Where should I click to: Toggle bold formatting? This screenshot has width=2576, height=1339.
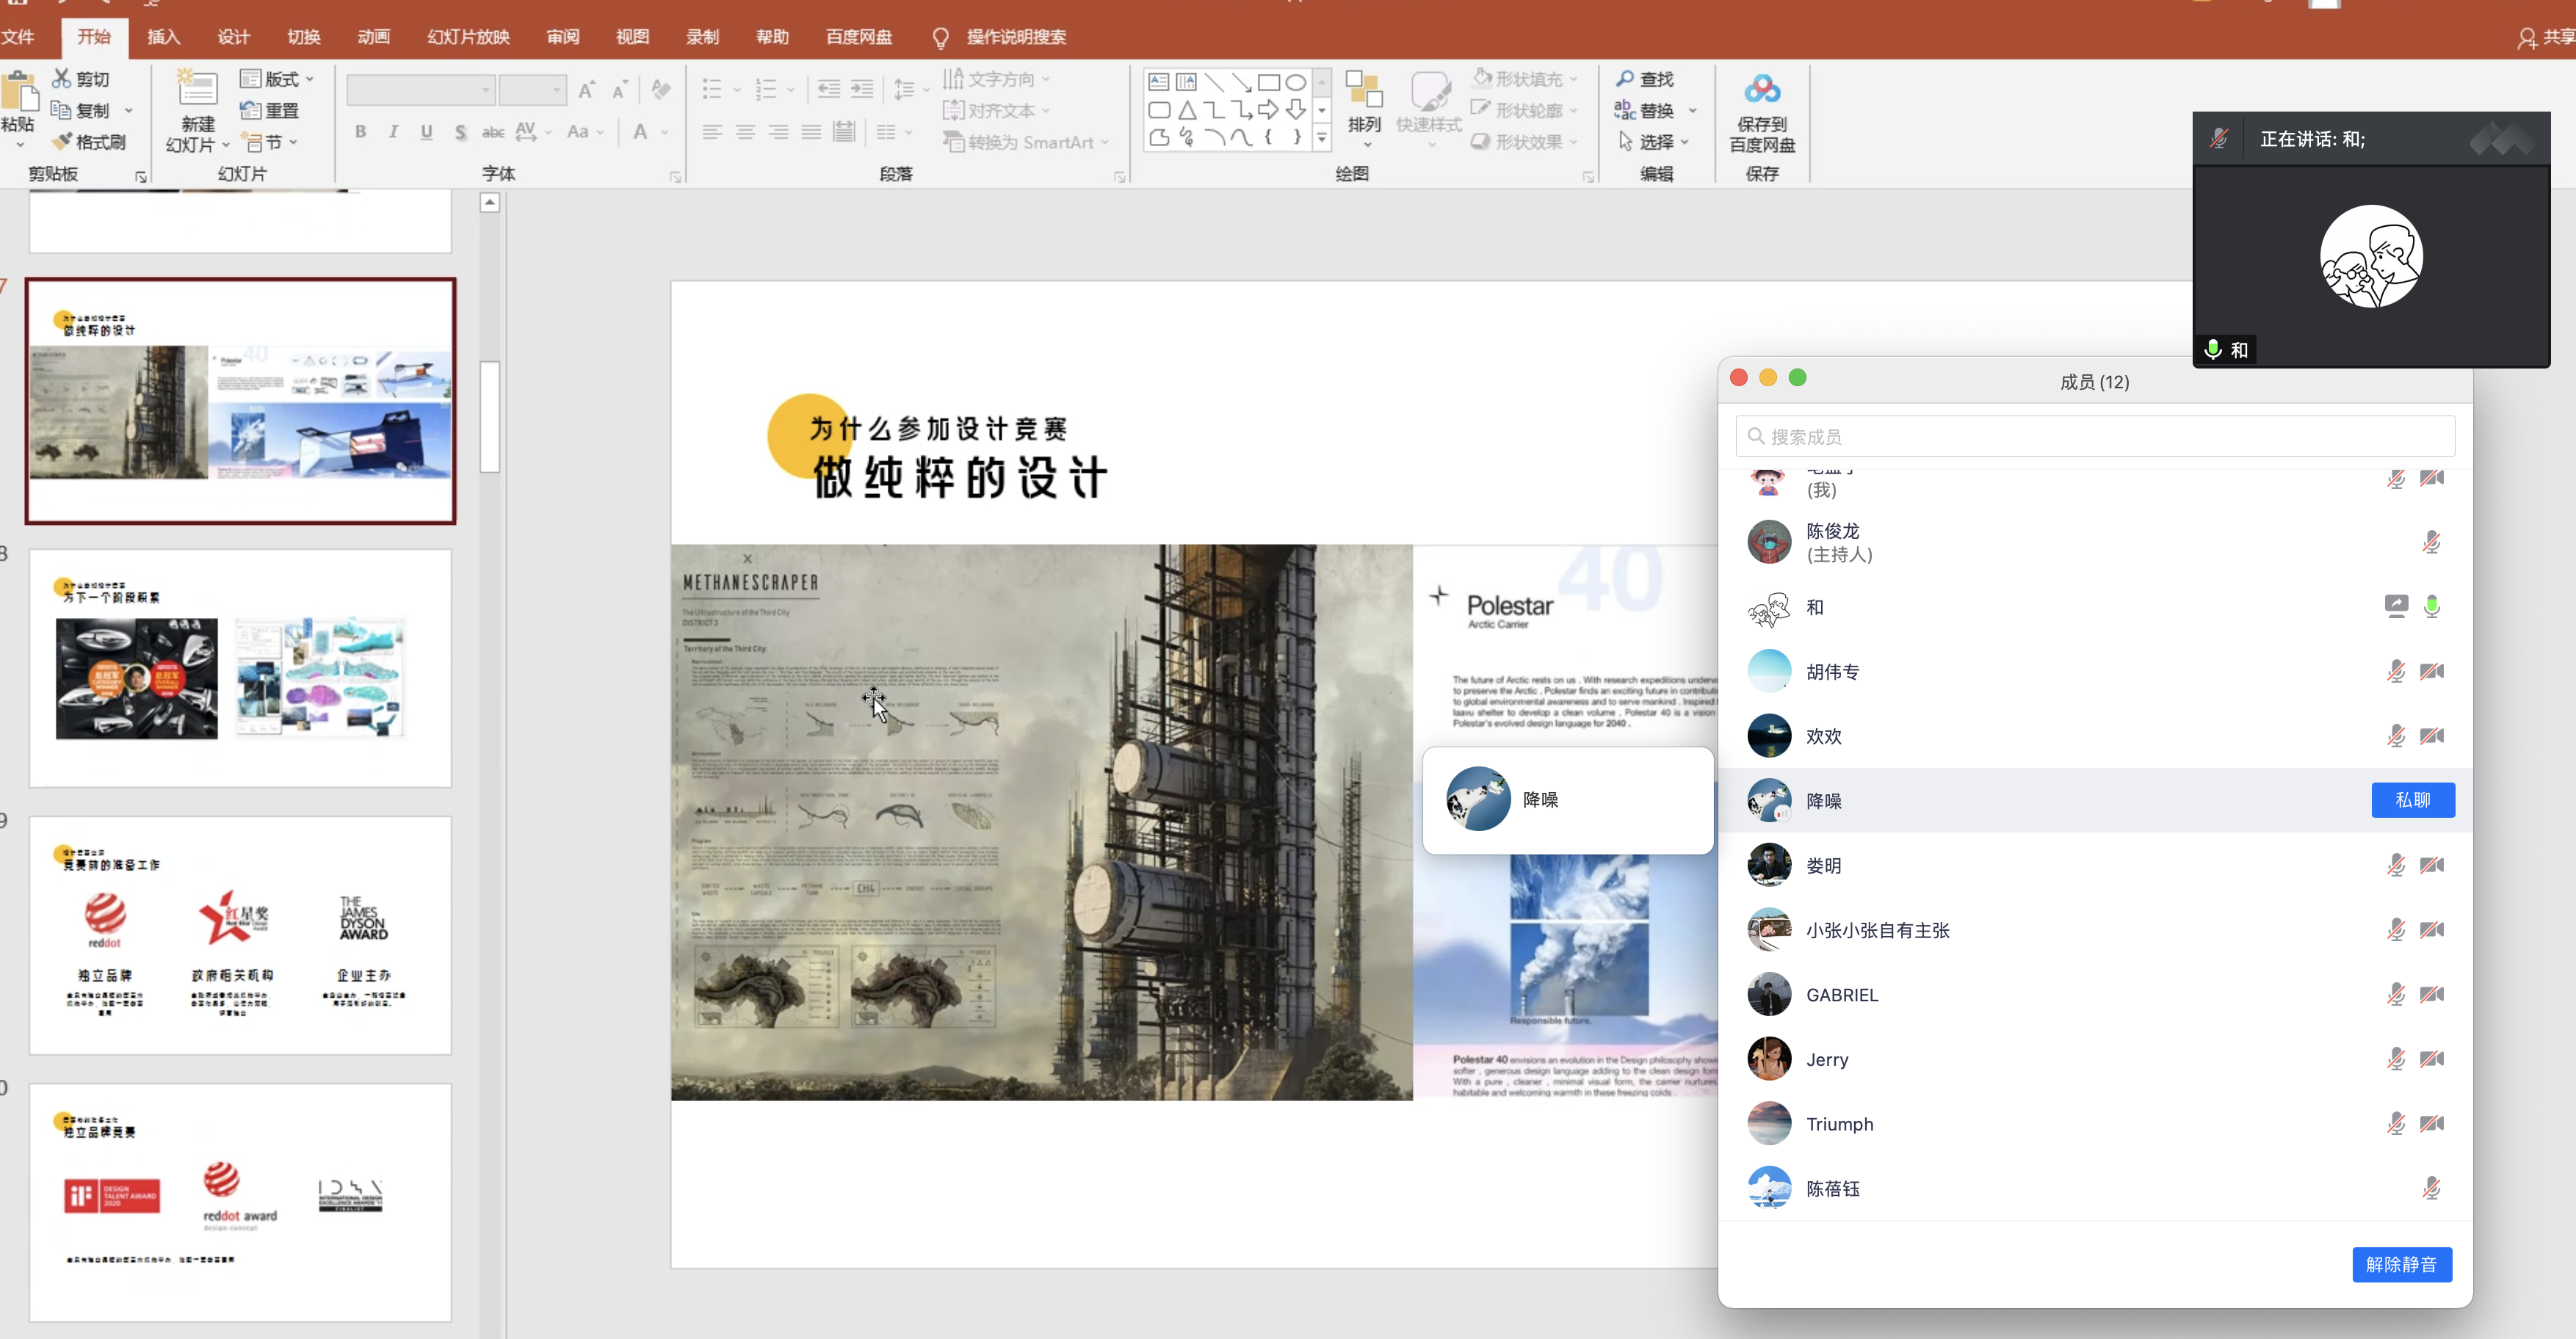pyautogui.click(x=361, y=131)
